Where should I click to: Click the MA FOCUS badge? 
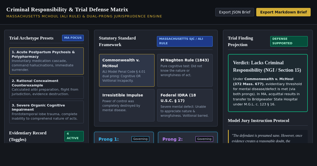tap(73, 38)
